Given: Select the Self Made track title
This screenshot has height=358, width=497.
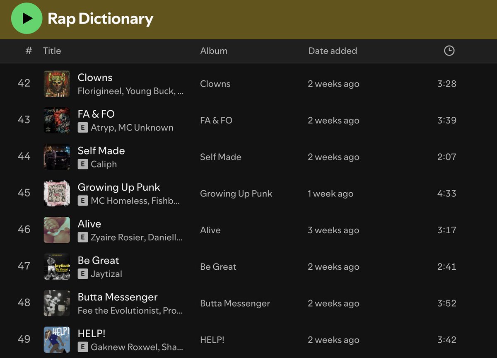Looking at the screenshot, I should (101, 150).
